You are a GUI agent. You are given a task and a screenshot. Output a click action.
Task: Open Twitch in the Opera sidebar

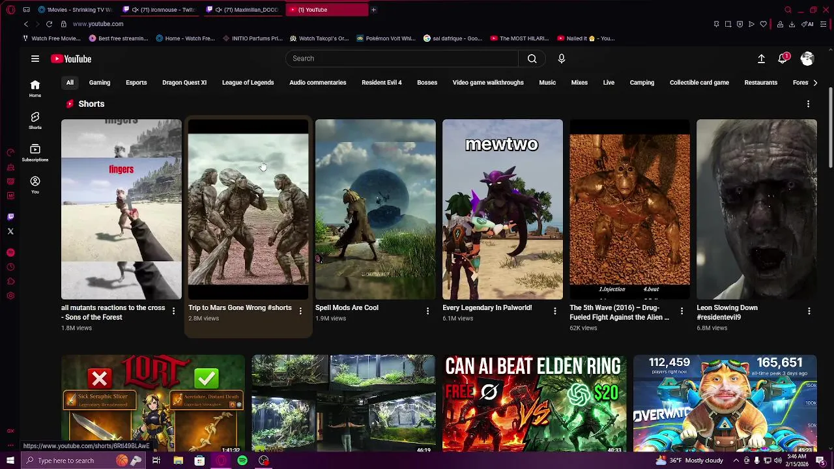(10, 217)
